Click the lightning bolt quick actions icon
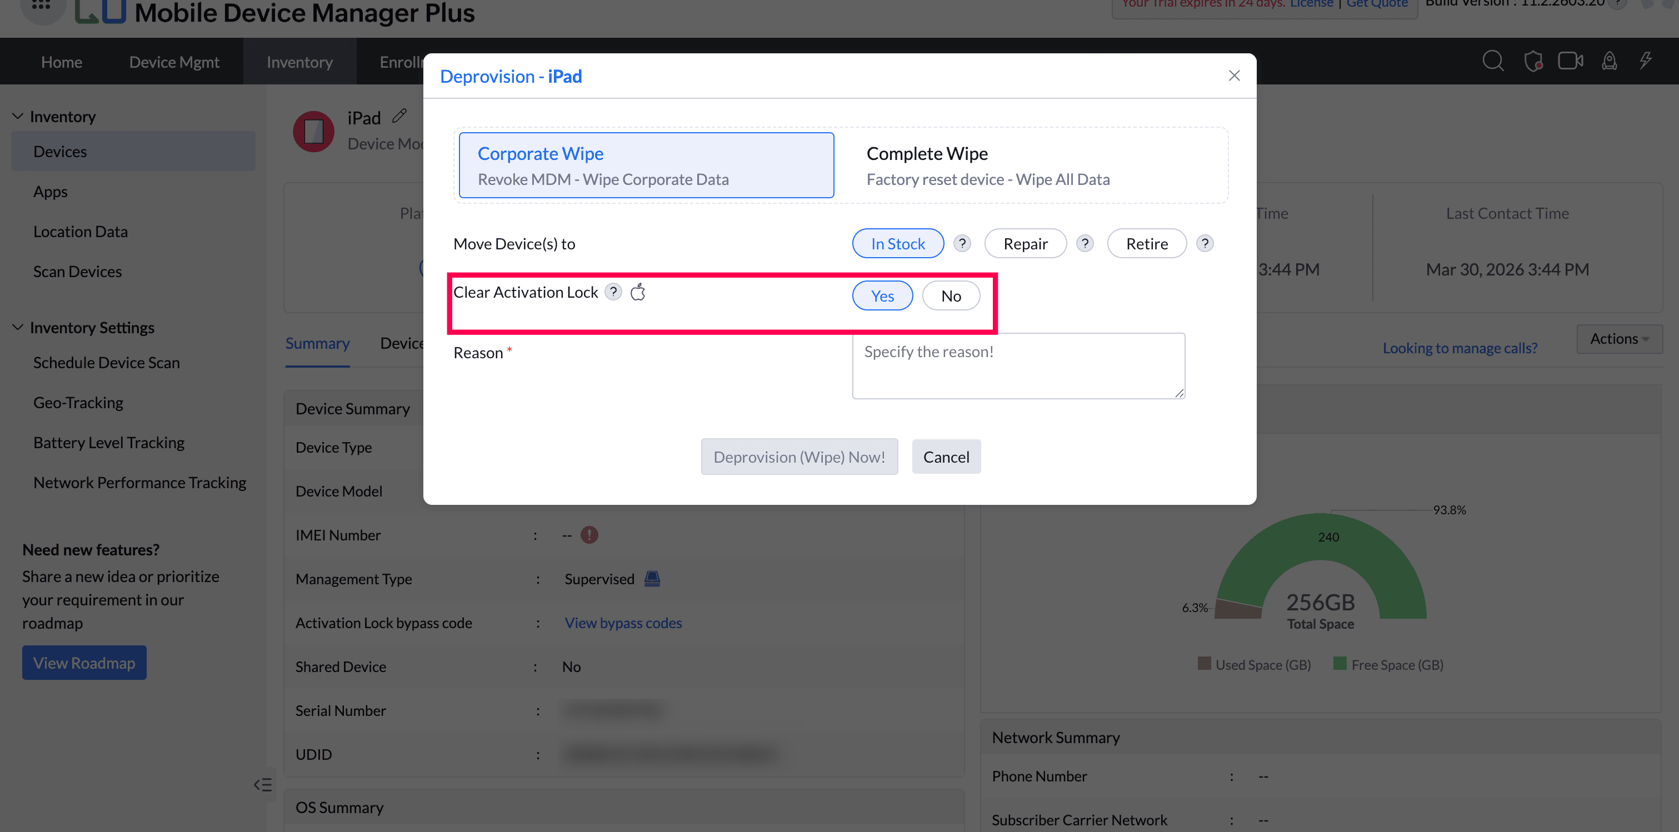 [x=1646, y=61]
